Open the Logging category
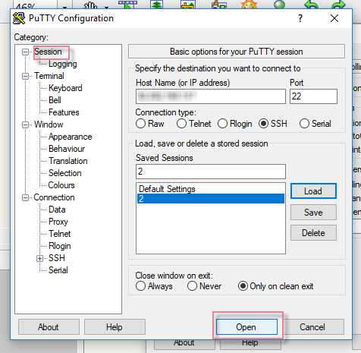 point(63,64)
